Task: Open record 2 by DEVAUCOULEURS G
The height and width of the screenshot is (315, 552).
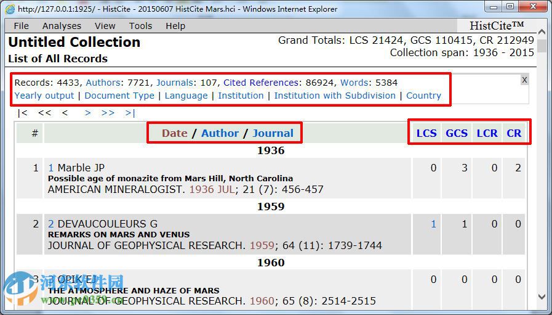Action: pyautogui.click(x=50, y=224)
